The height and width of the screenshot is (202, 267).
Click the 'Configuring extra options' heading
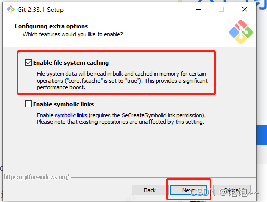click(x=51, y=26)
